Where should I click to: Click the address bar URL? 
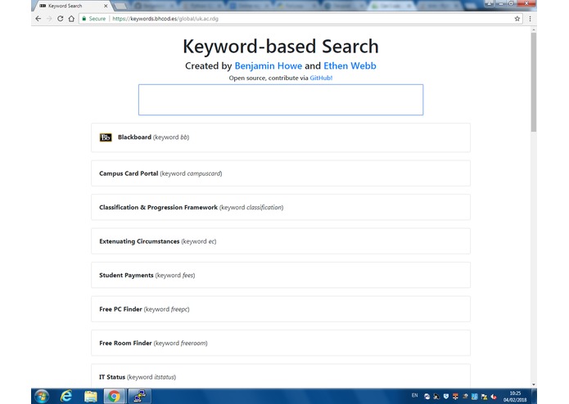click(165, 19)
